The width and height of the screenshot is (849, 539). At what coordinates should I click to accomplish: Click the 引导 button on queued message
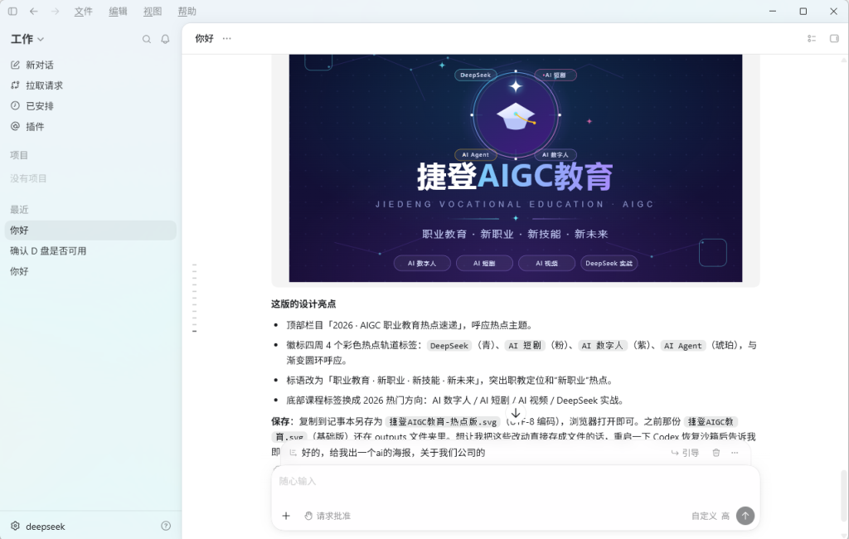pyautogui.click(x=685, y=453)
